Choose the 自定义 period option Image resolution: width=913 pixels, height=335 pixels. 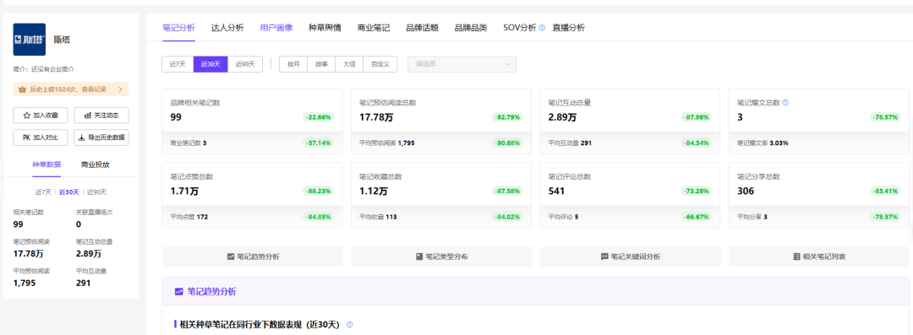(380, 64)
